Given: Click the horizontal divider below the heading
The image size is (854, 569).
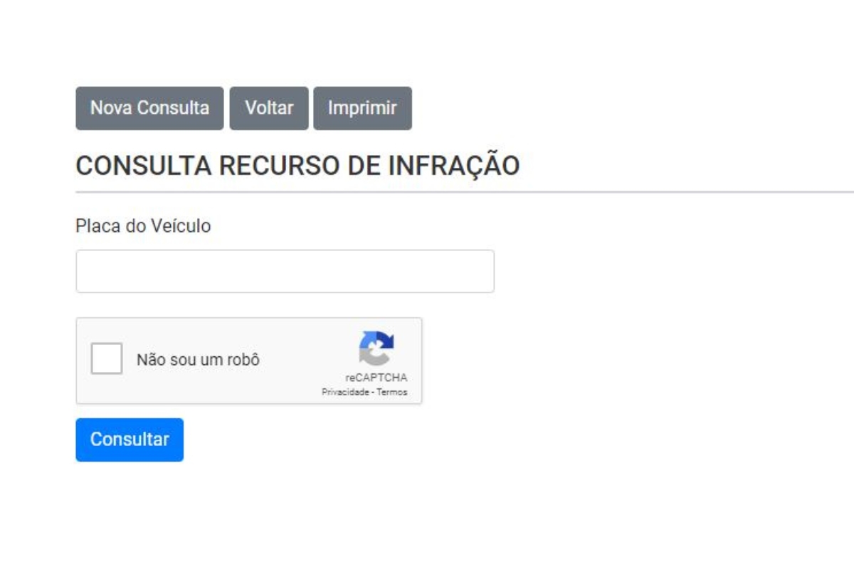Looking at the screenshot, I should 465,192.
